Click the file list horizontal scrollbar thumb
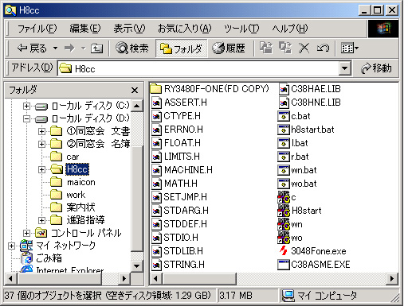The width and height of the screenshot is (408, 306). tap(198, 279)
